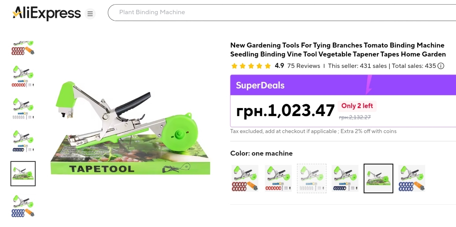Pick the color option with navy tapes

tap(345, 178)
